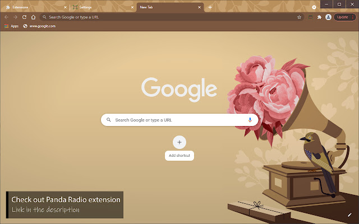
Task: Open the media control icon beside the star
Action: (310, 17)
